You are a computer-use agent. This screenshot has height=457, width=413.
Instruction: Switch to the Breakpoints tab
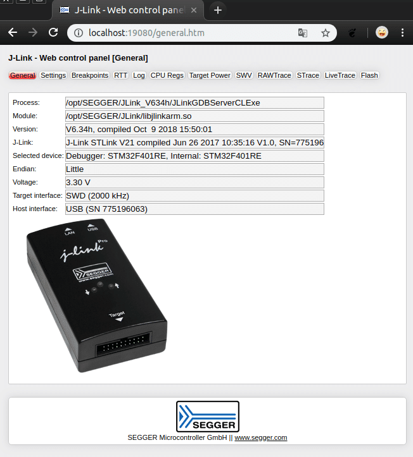89,75
